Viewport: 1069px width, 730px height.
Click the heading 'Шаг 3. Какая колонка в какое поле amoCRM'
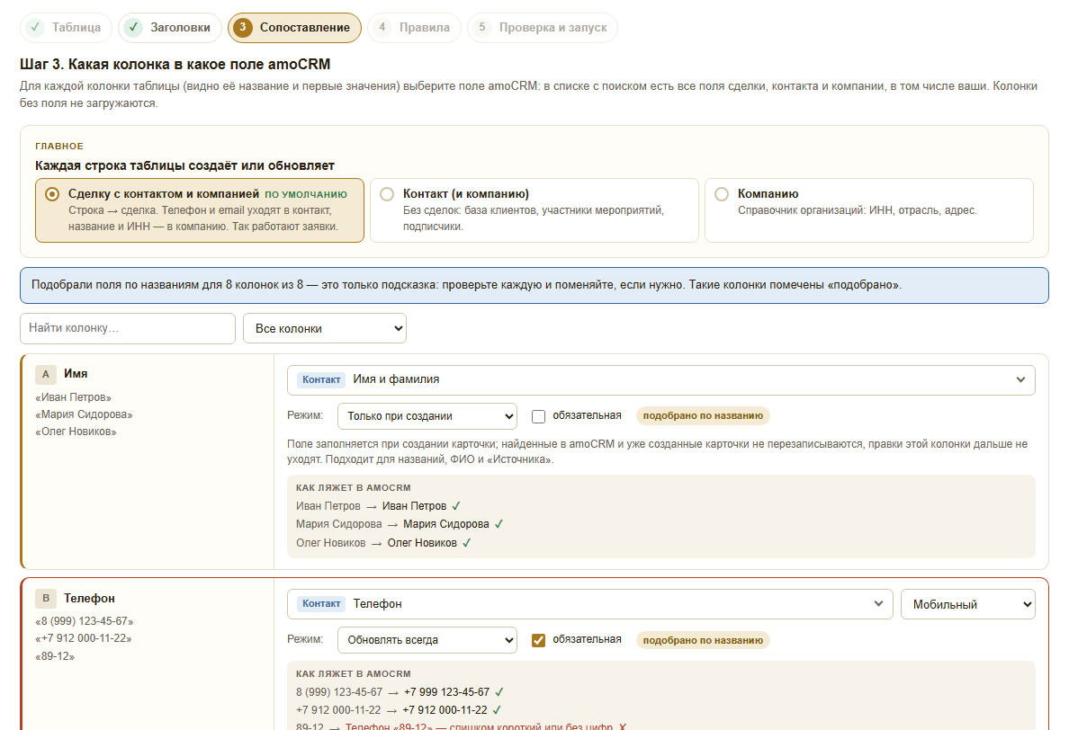pyautogui.click(x=175, y=64)
